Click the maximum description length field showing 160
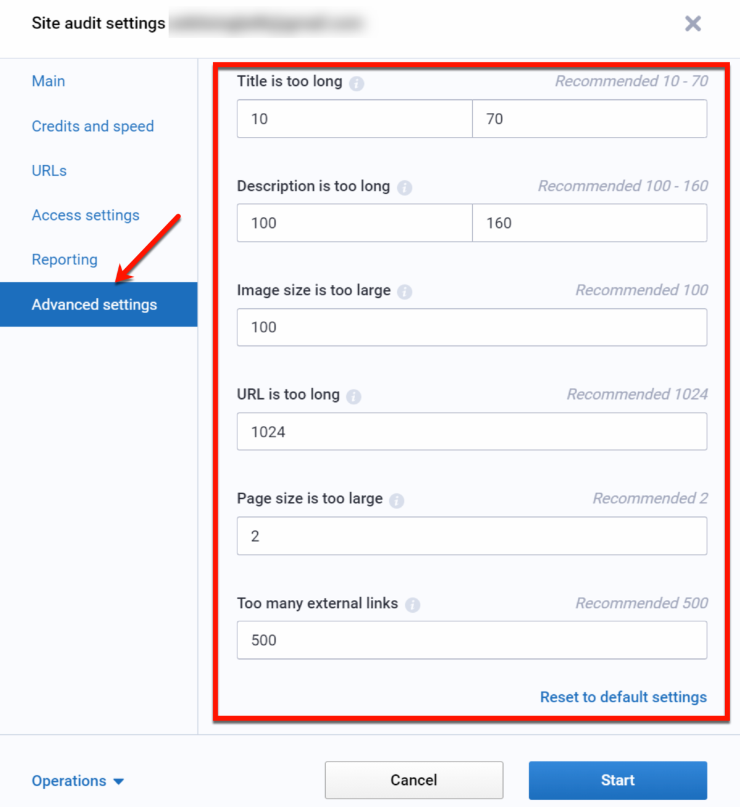 589,223
